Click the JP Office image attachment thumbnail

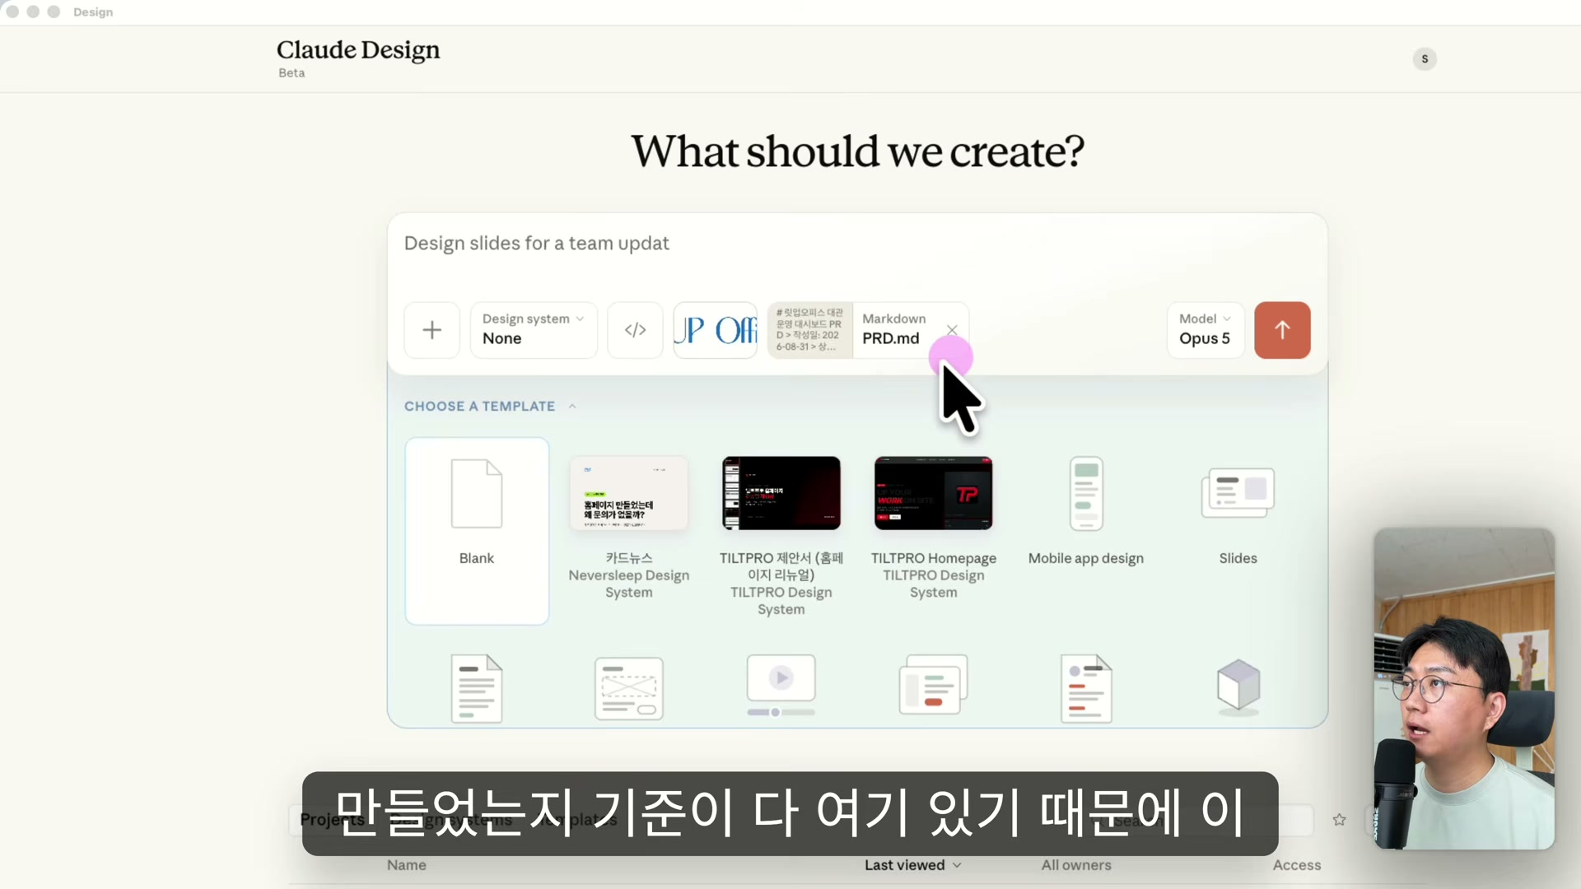[x=715, y=330]
